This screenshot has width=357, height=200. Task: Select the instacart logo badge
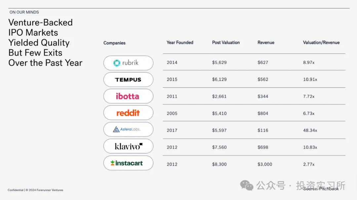coord(128,163)
